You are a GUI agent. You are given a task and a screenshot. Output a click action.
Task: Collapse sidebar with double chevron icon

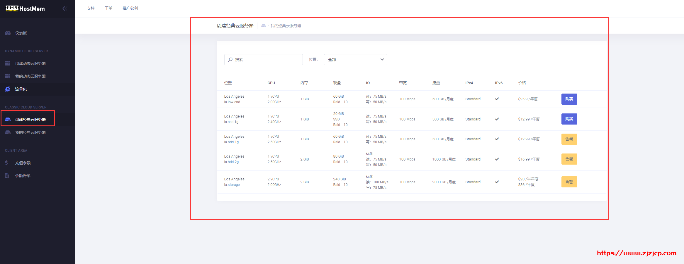[x=65, y=8]
